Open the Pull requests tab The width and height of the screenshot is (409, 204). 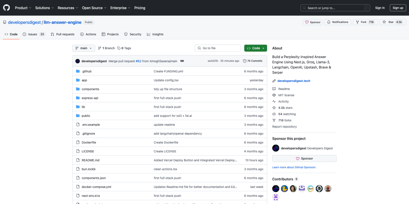[63, 34]
